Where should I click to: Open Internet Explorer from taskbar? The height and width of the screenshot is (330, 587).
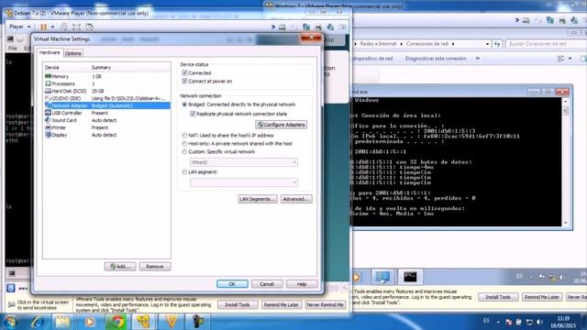pos(38,322)
